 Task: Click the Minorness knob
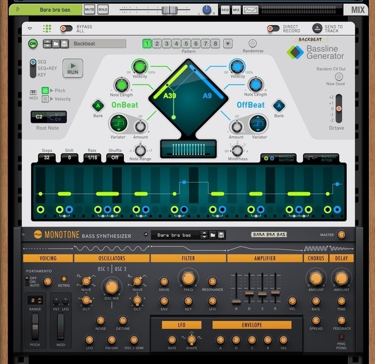click(237, 151)
